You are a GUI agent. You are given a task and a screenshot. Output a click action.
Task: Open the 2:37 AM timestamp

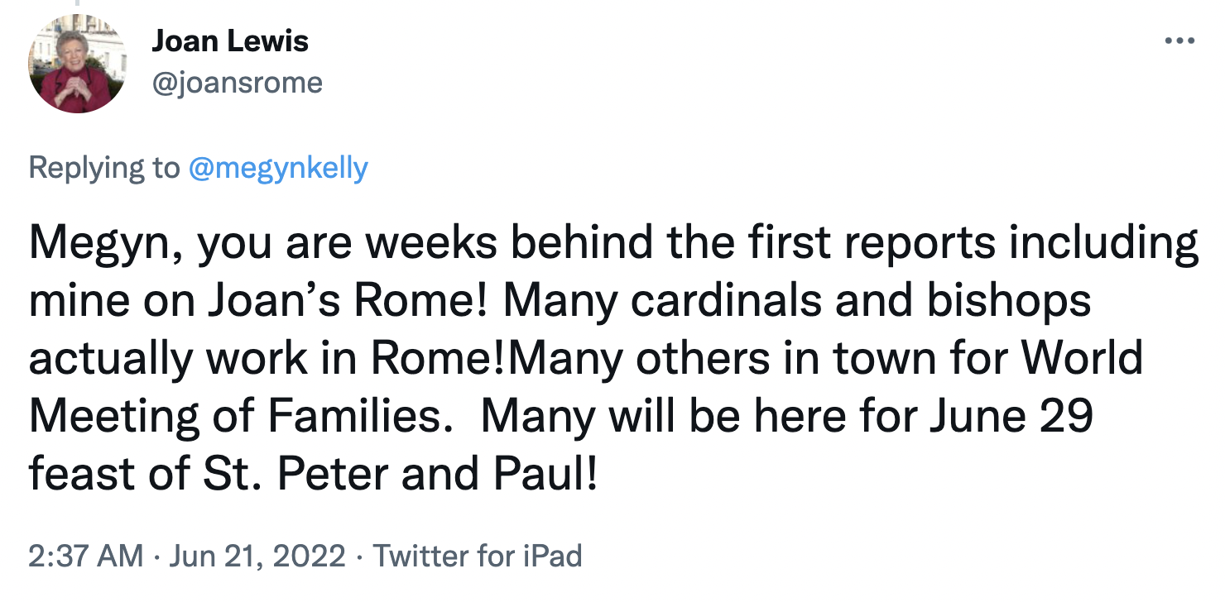[84, 556]
